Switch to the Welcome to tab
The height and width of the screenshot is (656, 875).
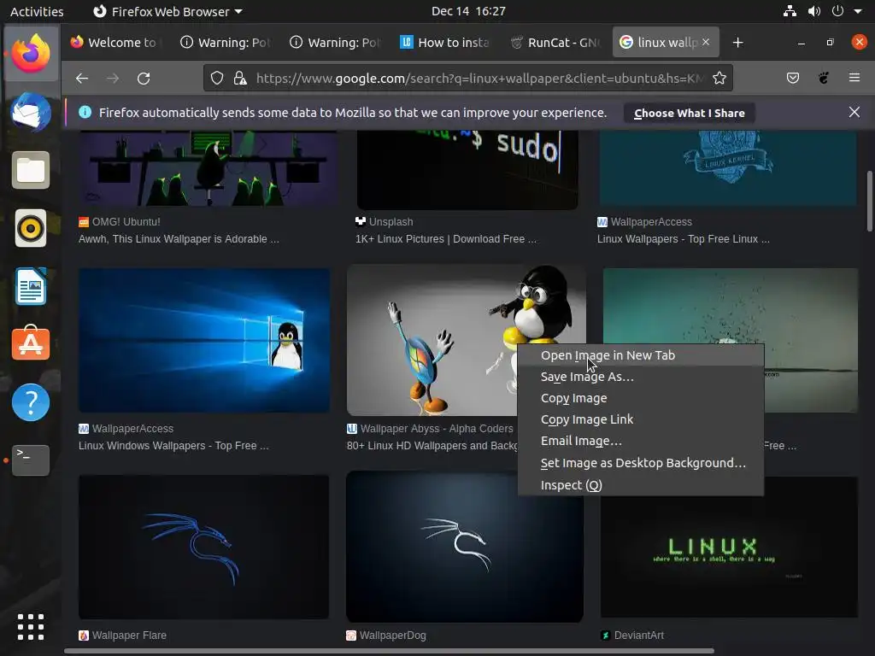pos(115,43)
